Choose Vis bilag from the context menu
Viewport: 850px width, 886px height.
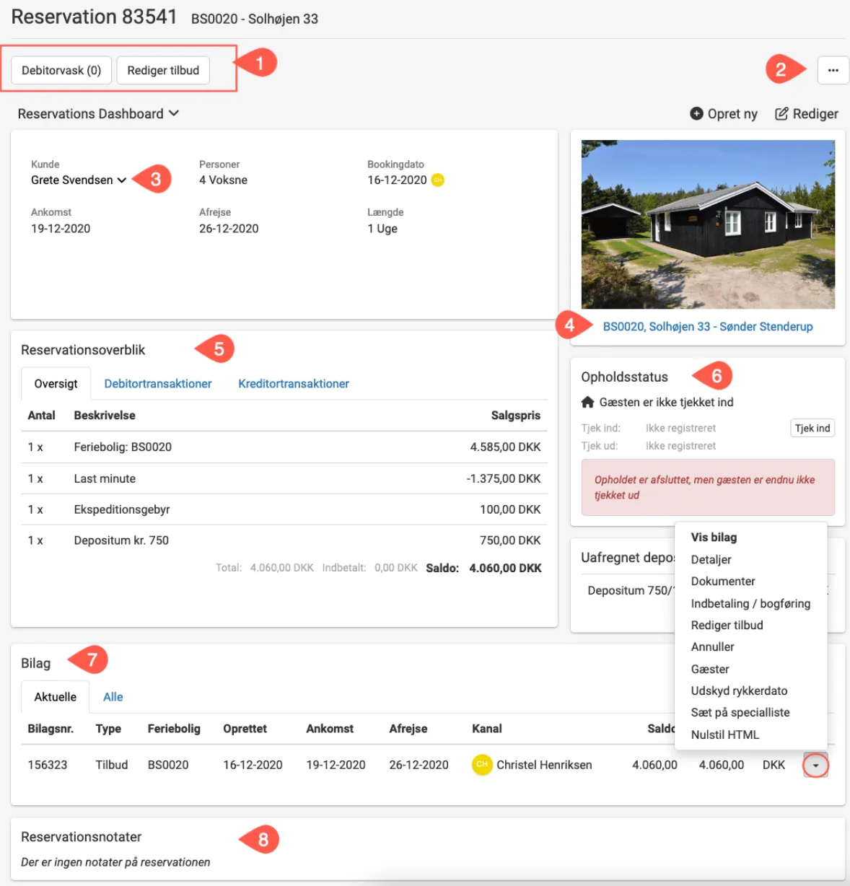(x=714, y=538)
